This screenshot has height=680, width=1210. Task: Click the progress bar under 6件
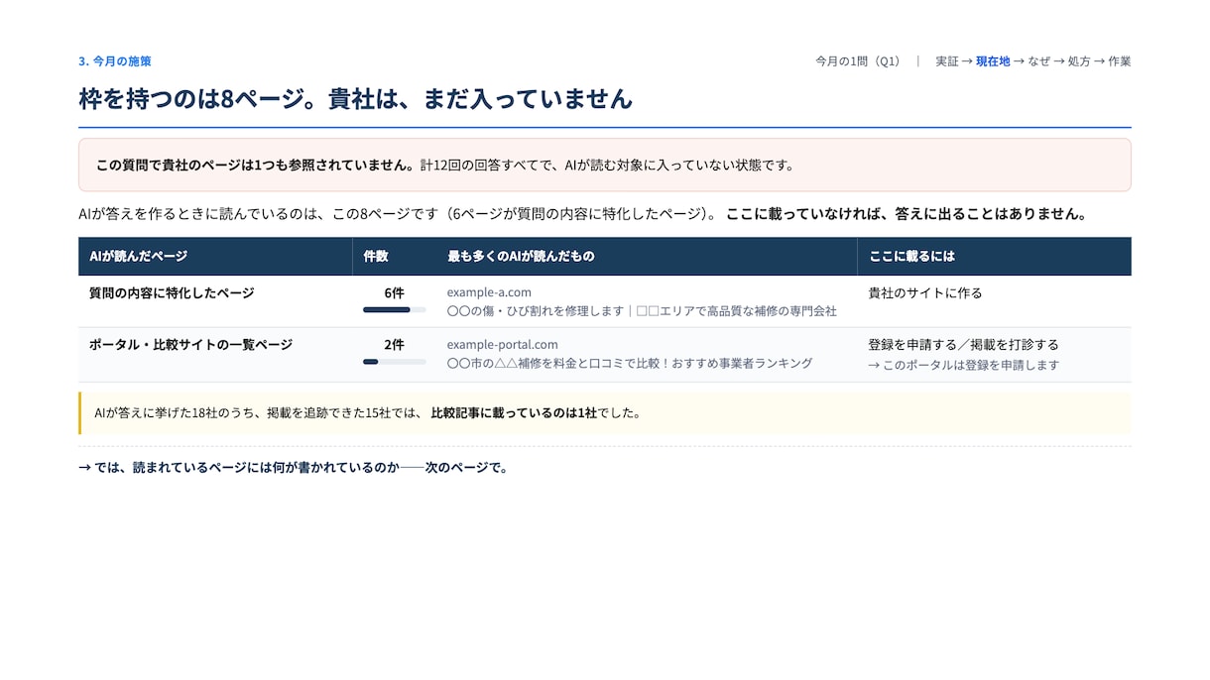coord(395,310)
